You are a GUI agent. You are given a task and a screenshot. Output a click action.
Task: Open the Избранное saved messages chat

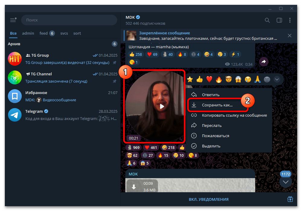point(63,96)
